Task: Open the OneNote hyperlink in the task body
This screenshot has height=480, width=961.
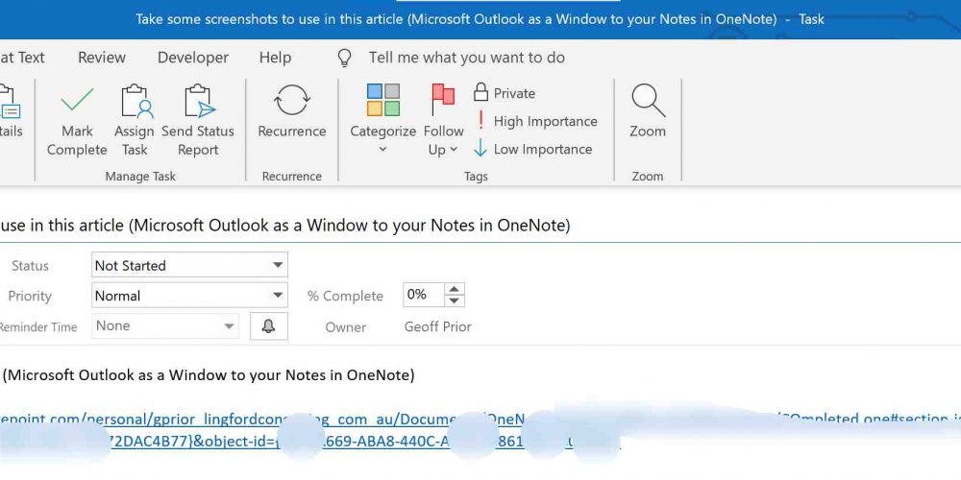Action: (480, 430)
